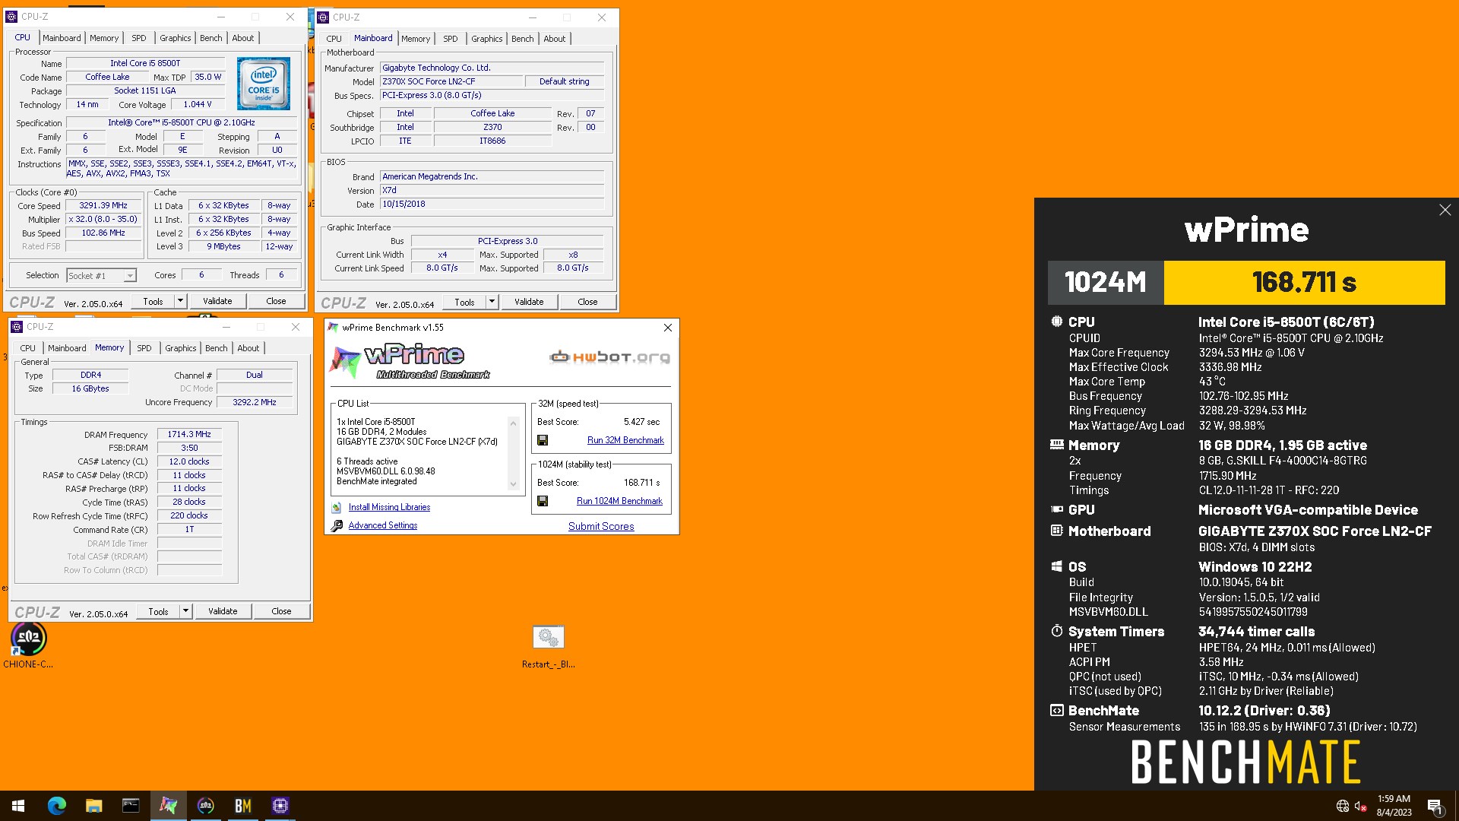Open Advanced Settings link
This screenshot has height=821, width=1459.
coord(383,525)
